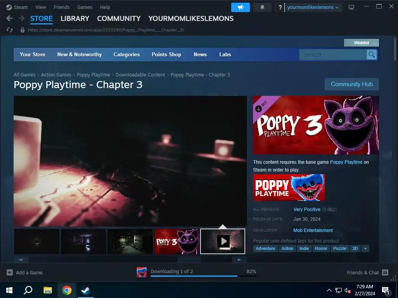Click the downloading game icon
The image size is (398, 298).
coord(141,272)
